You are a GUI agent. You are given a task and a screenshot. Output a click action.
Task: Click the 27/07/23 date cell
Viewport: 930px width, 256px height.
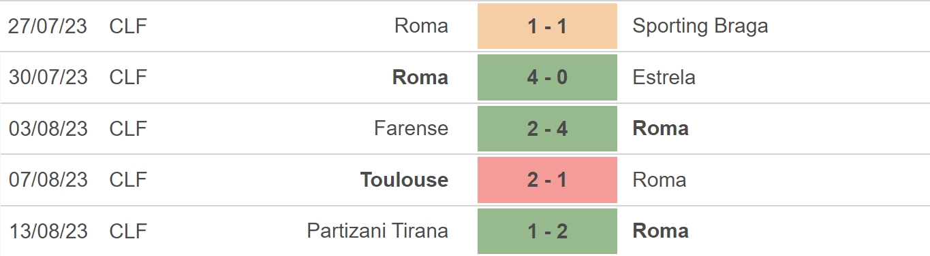(x=48, y=26)
